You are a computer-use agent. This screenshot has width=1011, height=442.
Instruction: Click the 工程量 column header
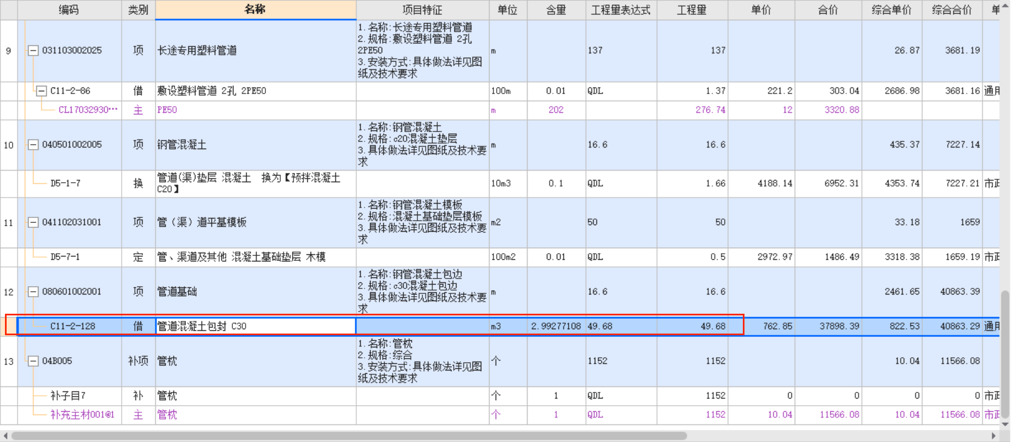pos(692,10)
